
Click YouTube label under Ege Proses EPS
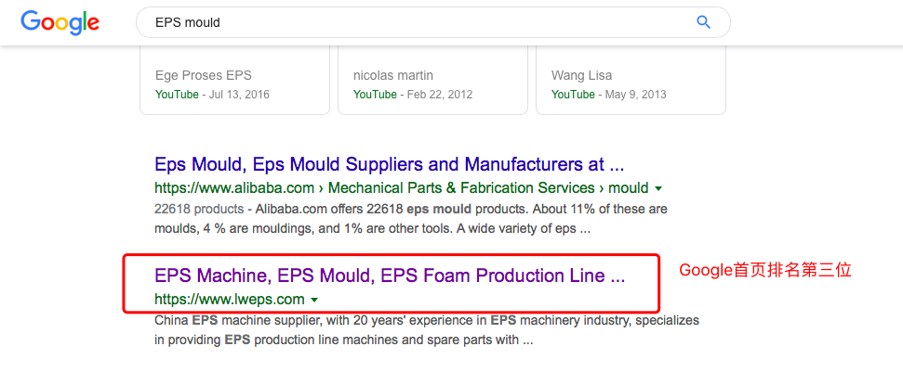pyautogui.click(x=177, y=95)
